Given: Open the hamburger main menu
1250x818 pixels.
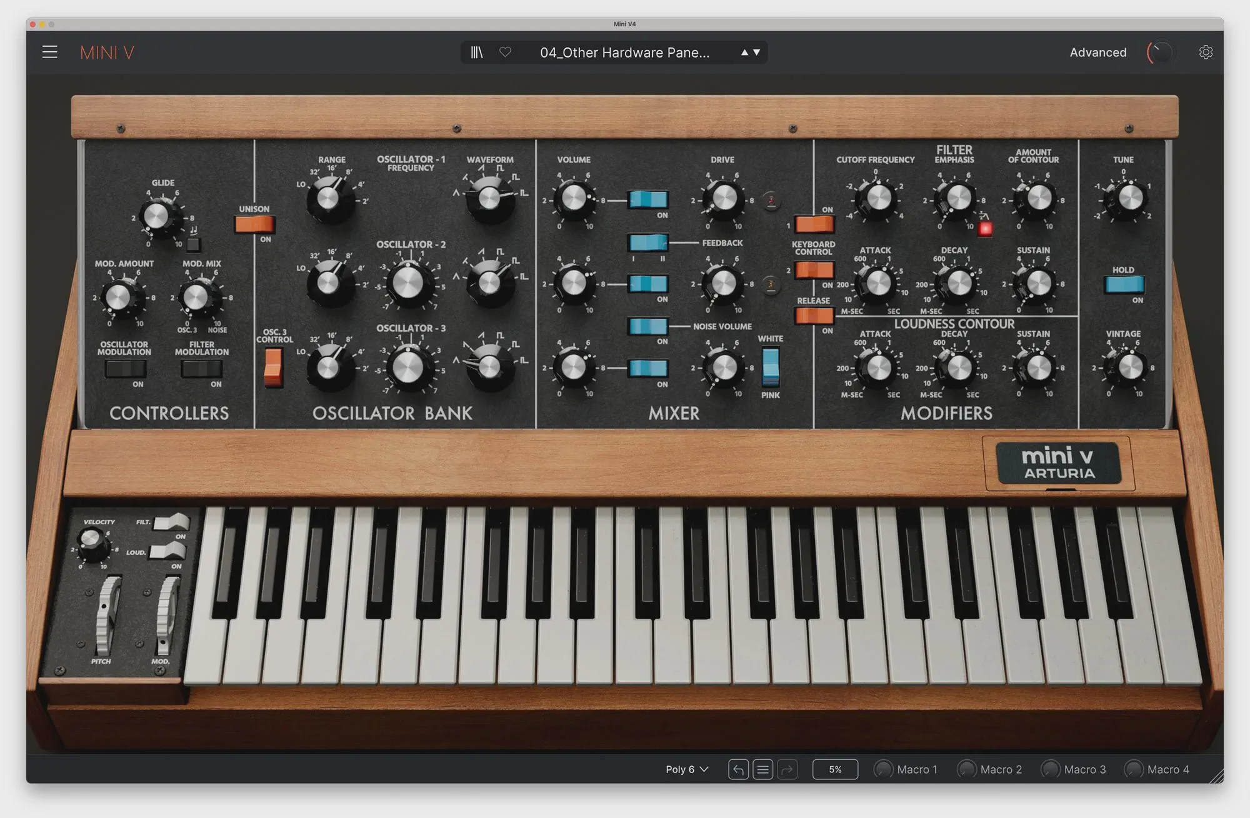Looking at the screenshot, I should pyautogui.click(x=49, y=52).
